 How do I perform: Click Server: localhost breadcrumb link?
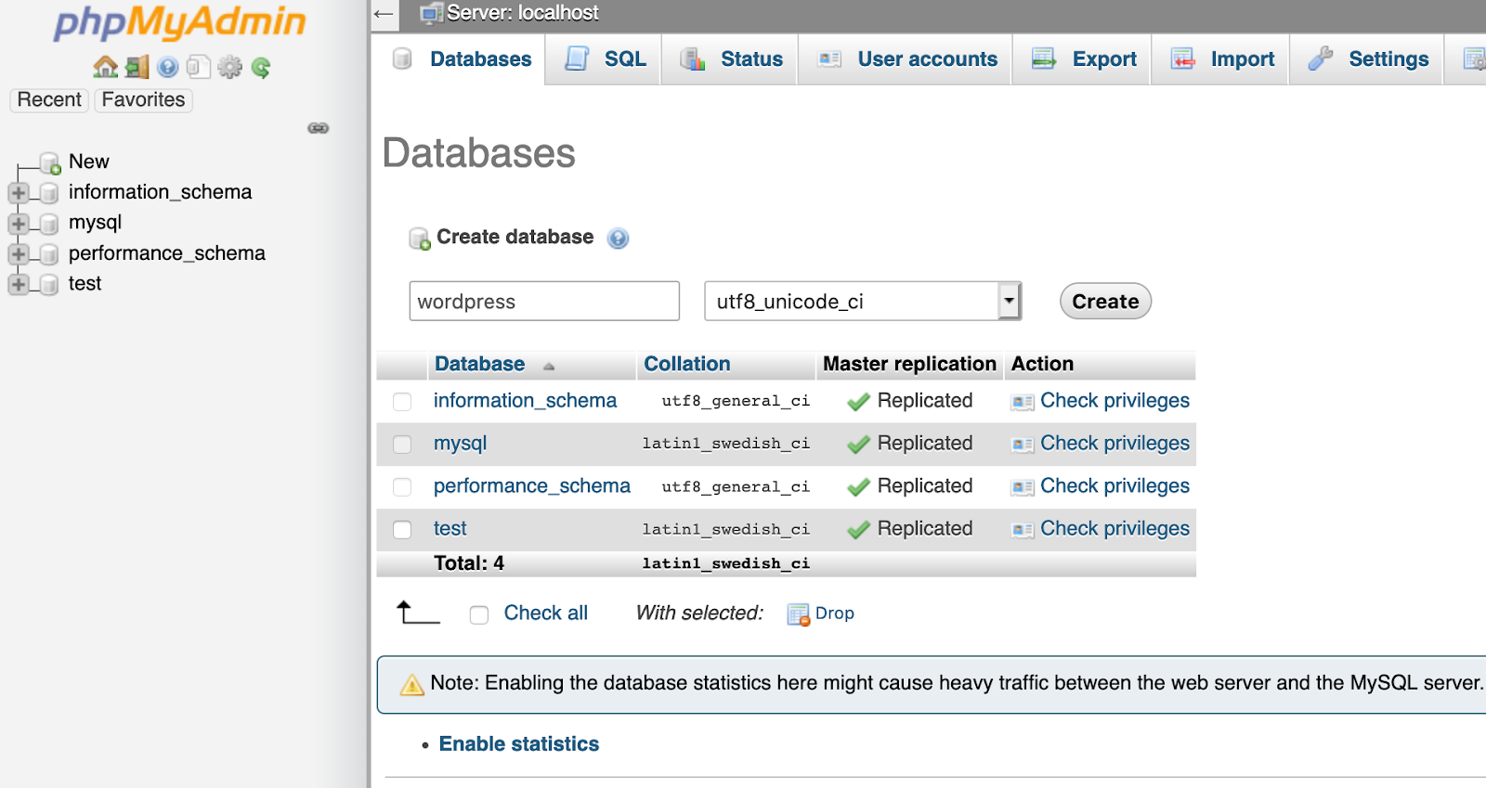(x=522, y=13)
